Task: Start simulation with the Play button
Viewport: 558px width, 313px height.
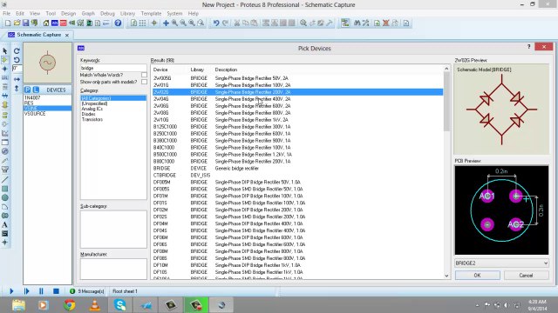Action: [11, 291]
